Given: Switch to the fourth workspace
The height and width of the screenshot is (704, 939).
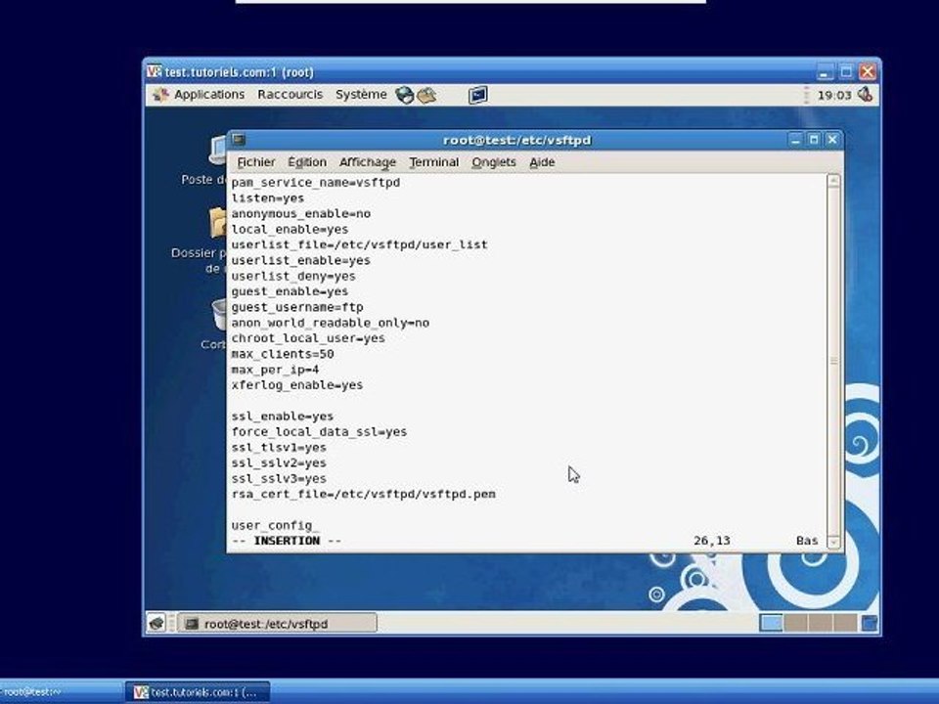Looking at the screenshot, I should (x=844, y=623).
